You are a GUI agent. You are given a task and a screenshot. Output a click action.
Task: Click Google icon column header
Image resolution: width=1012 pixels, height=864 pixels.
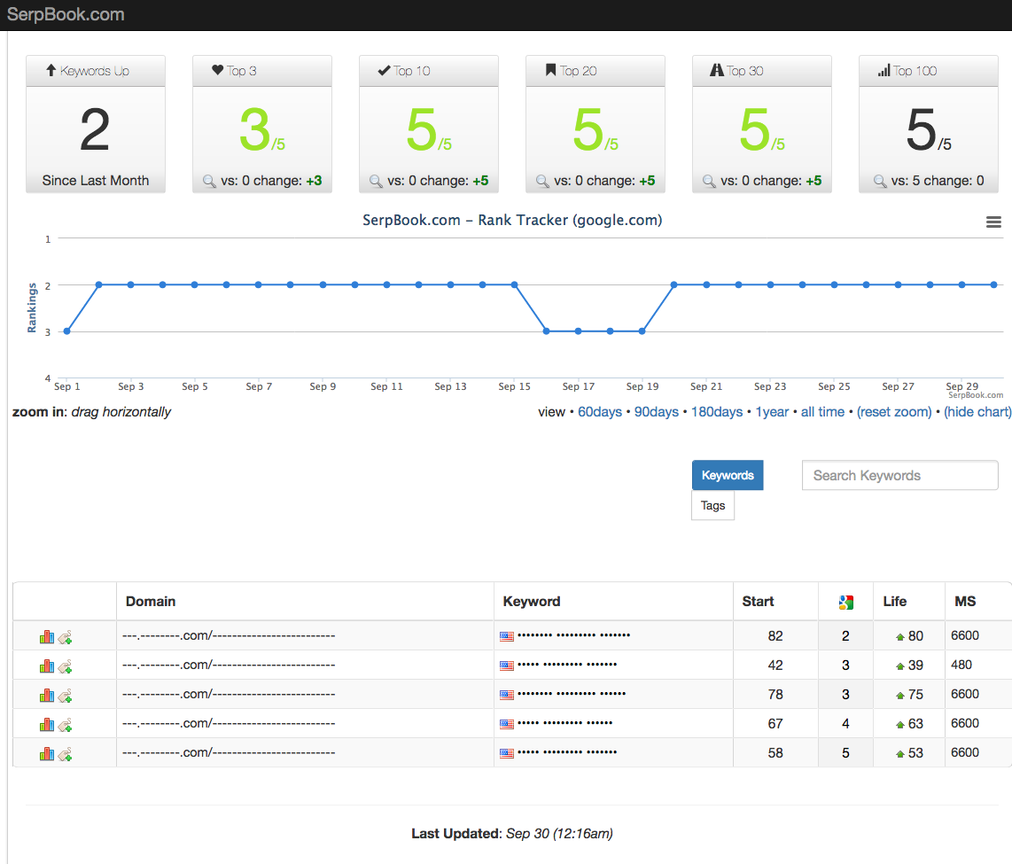845,603
